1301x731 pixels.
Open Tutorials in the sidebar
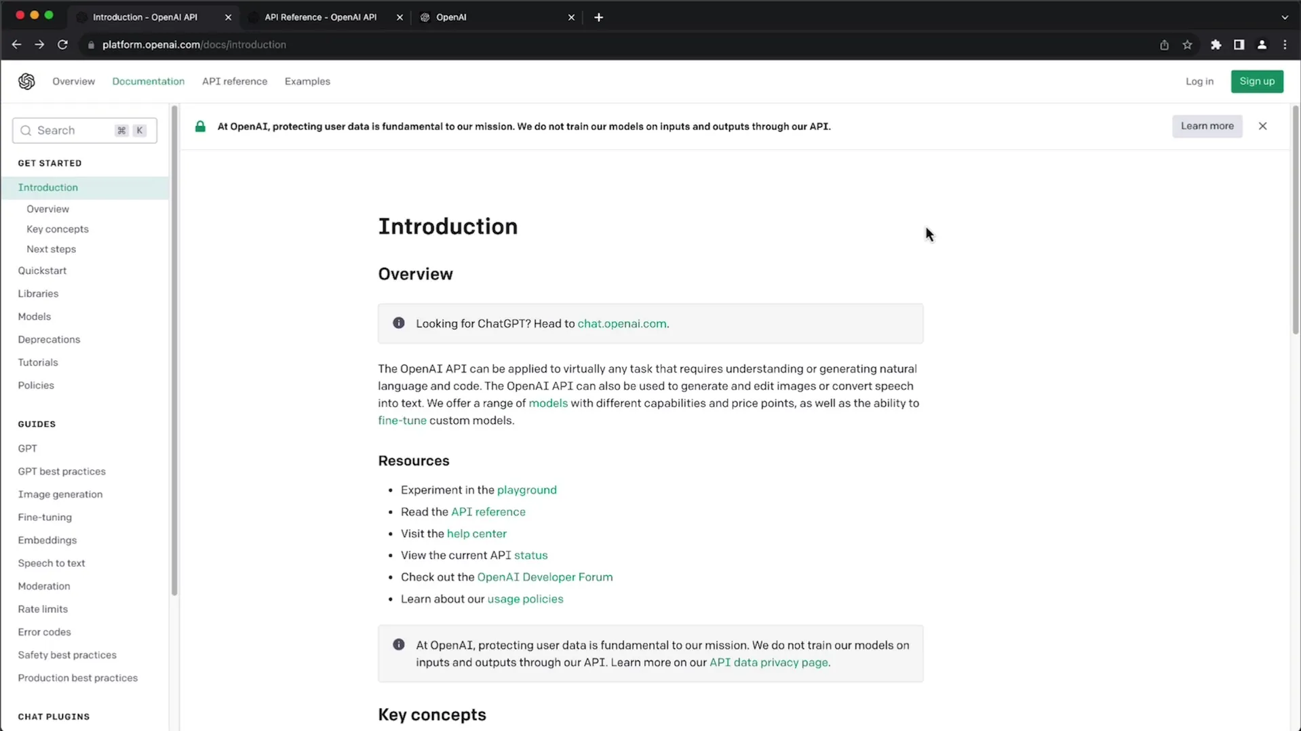point(38,363)
